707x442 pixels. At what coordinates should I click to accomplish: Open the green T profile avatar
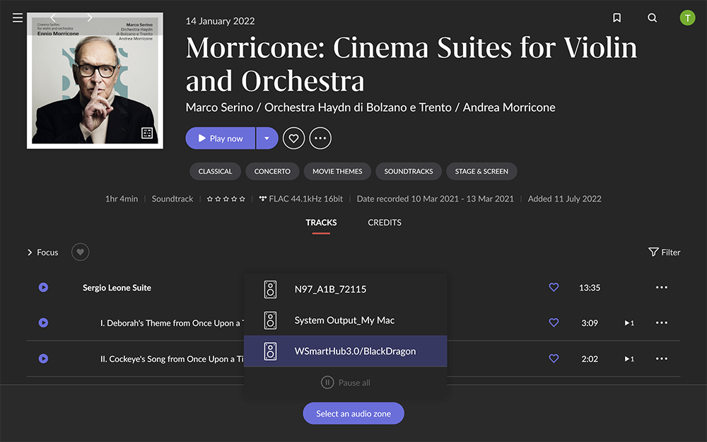(x=687, y=18)
